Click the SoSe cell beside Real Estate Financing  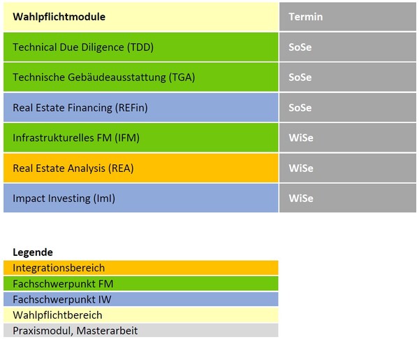(x=347, y=108)
